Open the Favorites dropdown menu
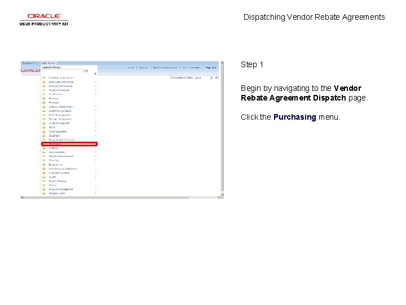406x305 pixels. click(29, 63)
